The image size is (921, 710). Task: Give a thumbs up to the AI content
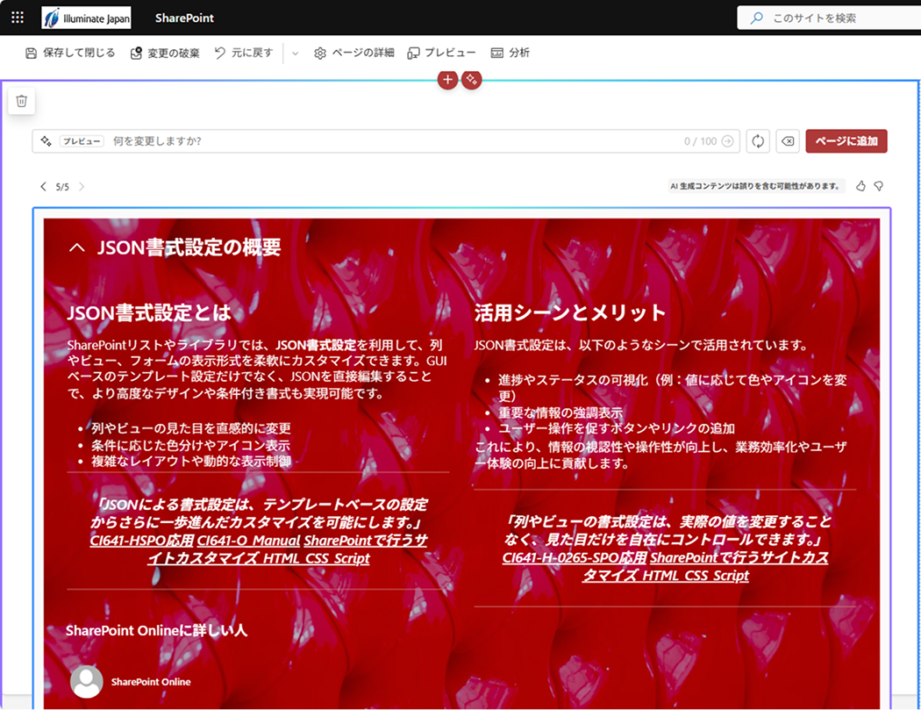[x=860, y=186]
